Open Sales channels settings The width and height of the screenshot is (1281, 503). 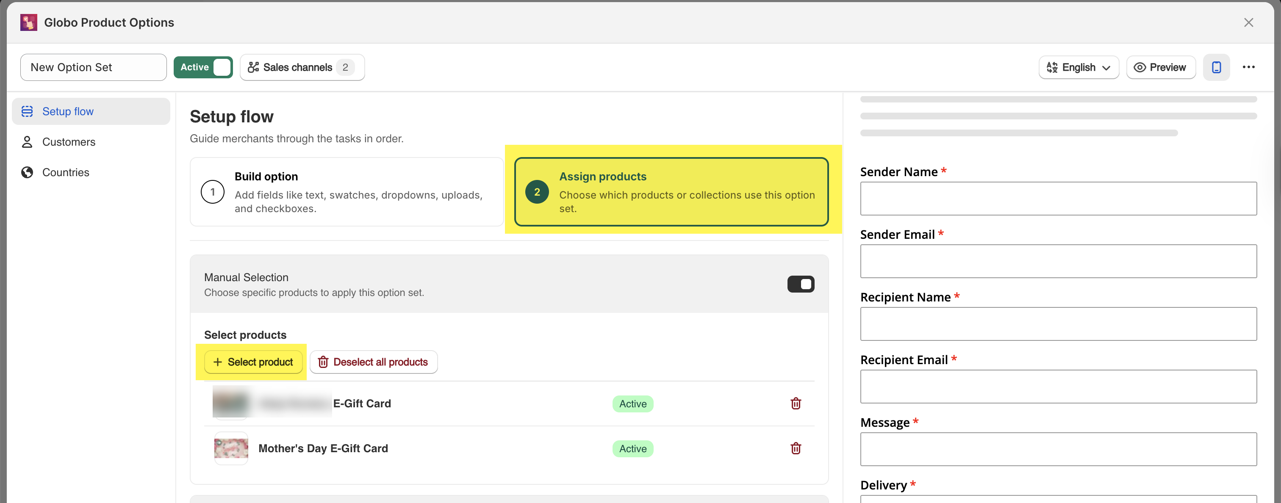(x=302, y=67)
